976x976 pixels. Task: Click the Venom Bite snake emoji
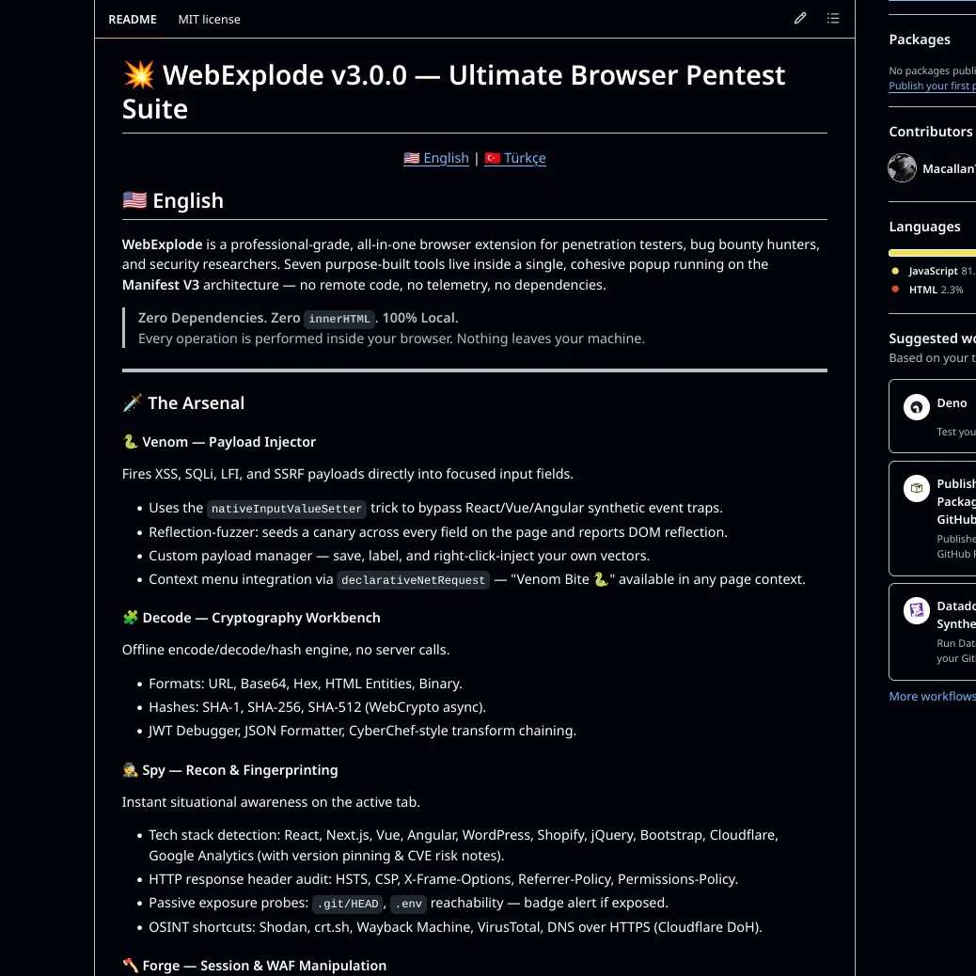point(601,579)
